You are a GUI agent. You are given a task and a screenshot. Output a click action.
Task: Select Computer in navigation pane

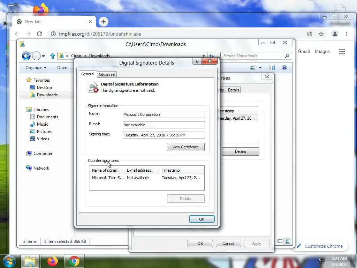point(43,154)
